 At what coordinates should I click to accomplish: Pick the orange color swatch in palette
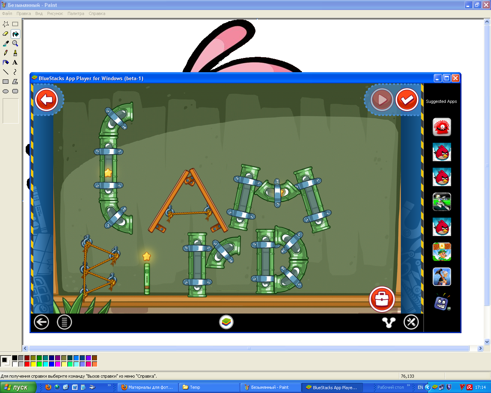pos(94,364)
